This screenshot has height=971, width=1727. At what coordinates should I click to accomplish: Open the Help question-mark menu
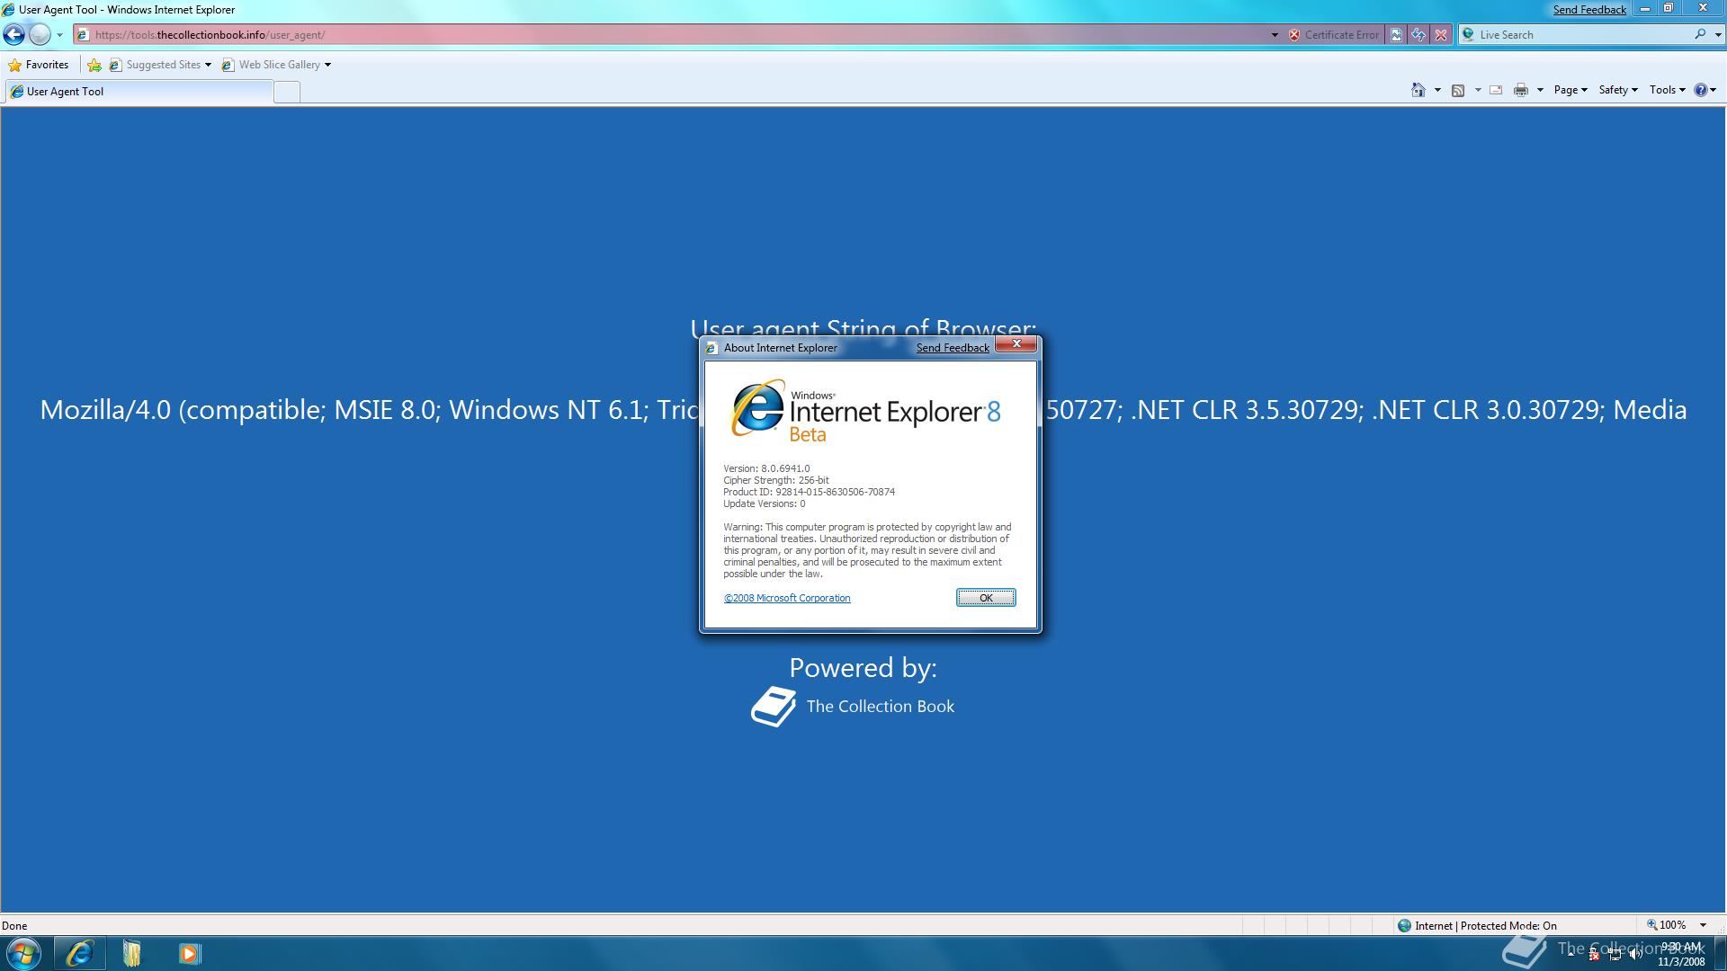tap(1705, 90)
